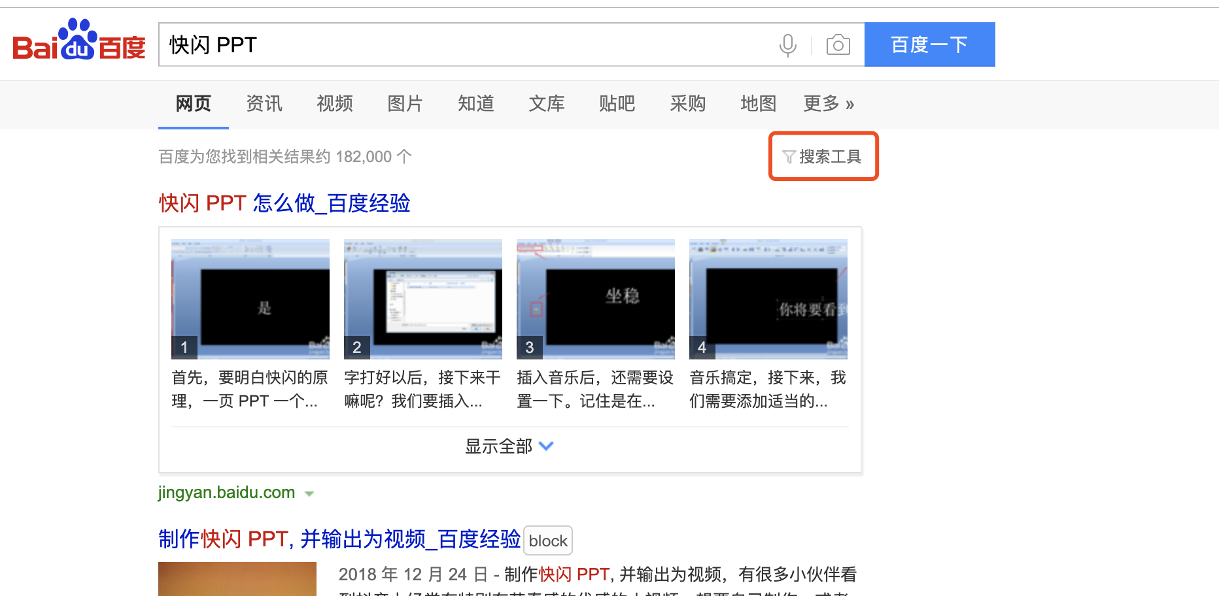Open result 制作快闪 PPT, 并输出为视频_百度经验
This screenshot has height=596, width=1219.
pos(339,539)
